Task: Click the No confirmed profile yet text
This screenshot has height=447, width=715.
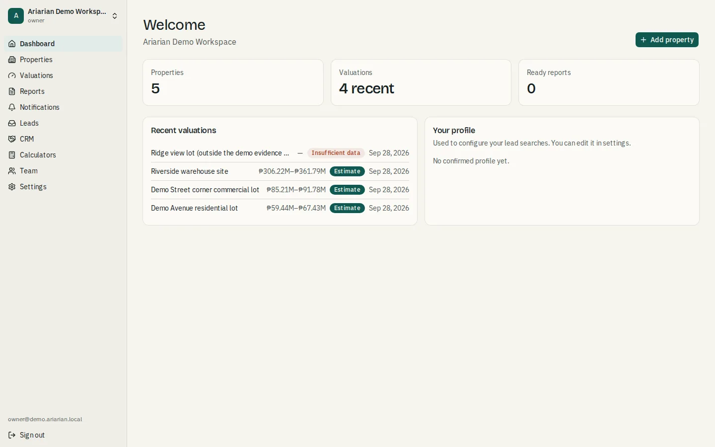Action: pyautogui.click(x=471, y=161)
